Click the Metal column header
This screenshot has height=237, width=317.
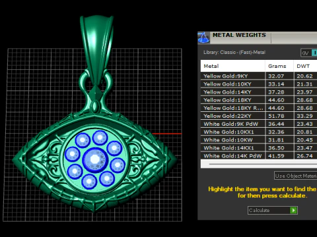pos(232,66)
